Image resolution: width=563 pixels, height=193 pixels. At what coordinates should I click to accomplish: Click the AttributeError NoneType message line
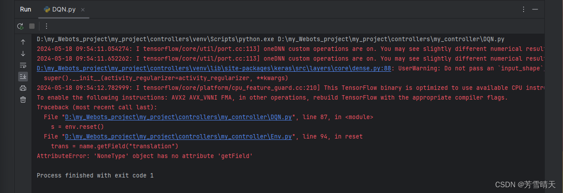(x=144, y=156)
